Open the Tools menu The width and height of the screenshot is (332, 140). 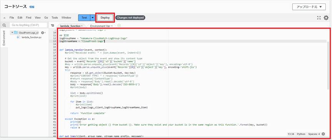click(55, 18)
